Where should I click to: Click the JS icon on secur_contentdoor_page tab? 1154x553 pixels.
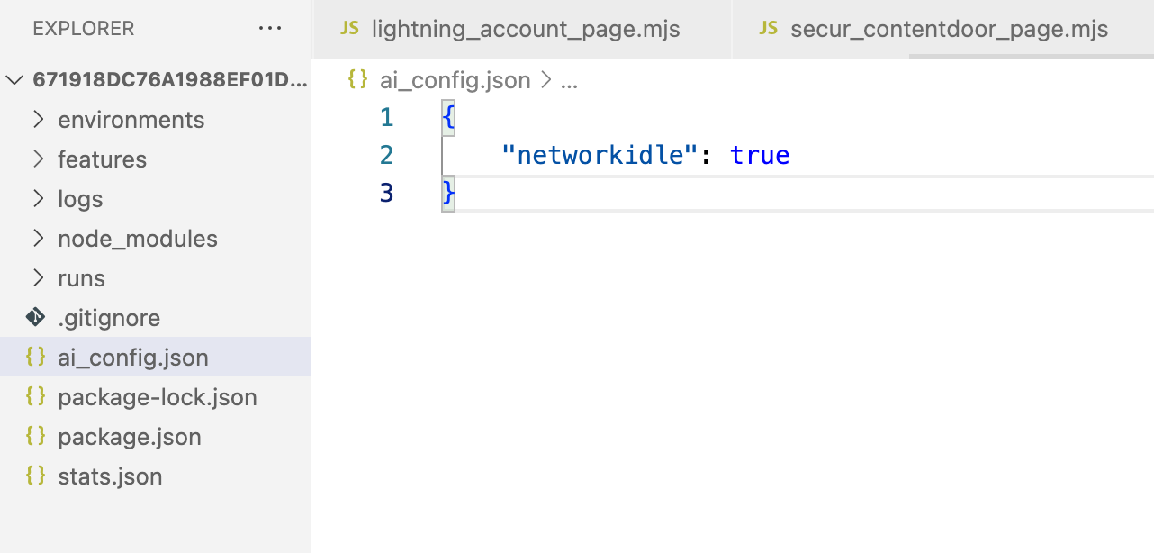768,29
